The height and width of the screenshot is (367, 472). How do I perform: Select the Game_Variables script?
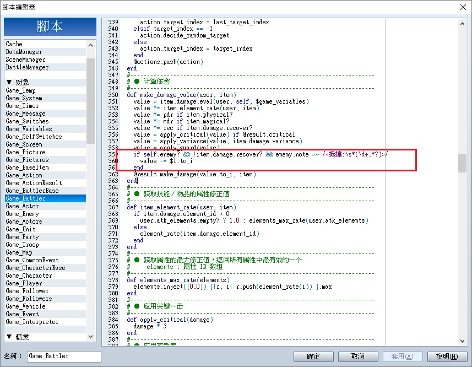(x=46, y=129)
